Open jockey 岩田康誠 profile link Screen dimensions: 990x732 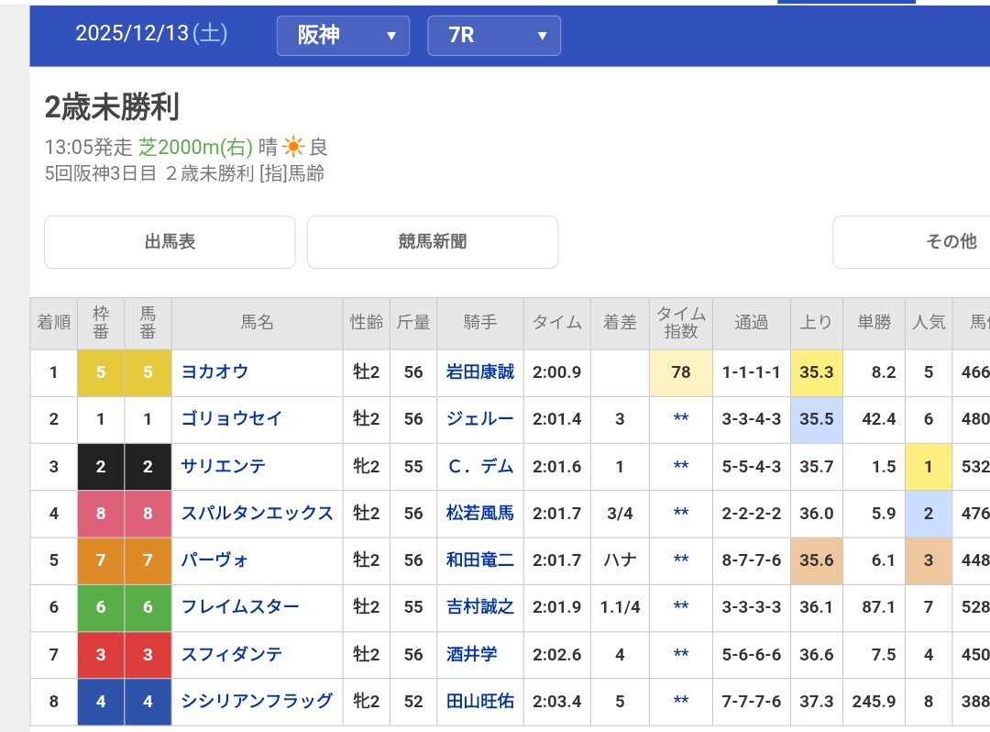[480, 372]
